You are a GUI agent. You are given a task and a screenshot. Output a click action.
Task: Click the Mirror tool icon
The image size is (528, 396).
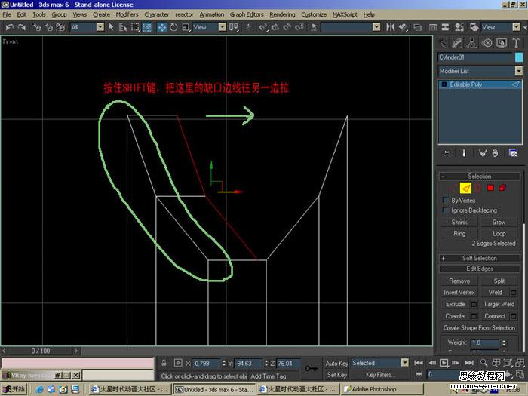[390, 27]
